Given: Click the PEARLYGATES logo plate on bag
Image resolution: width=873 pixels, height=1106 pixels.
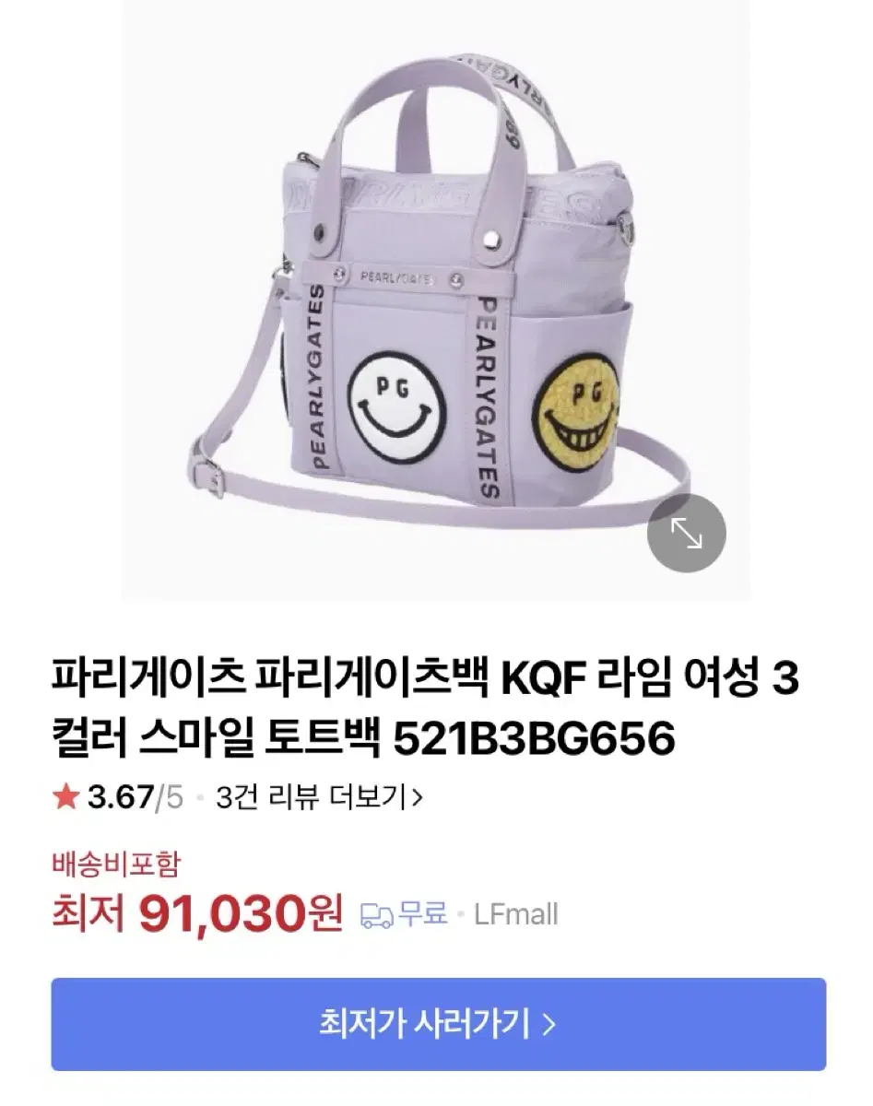Looking at the screenshot, I should [x=397, y=274].
